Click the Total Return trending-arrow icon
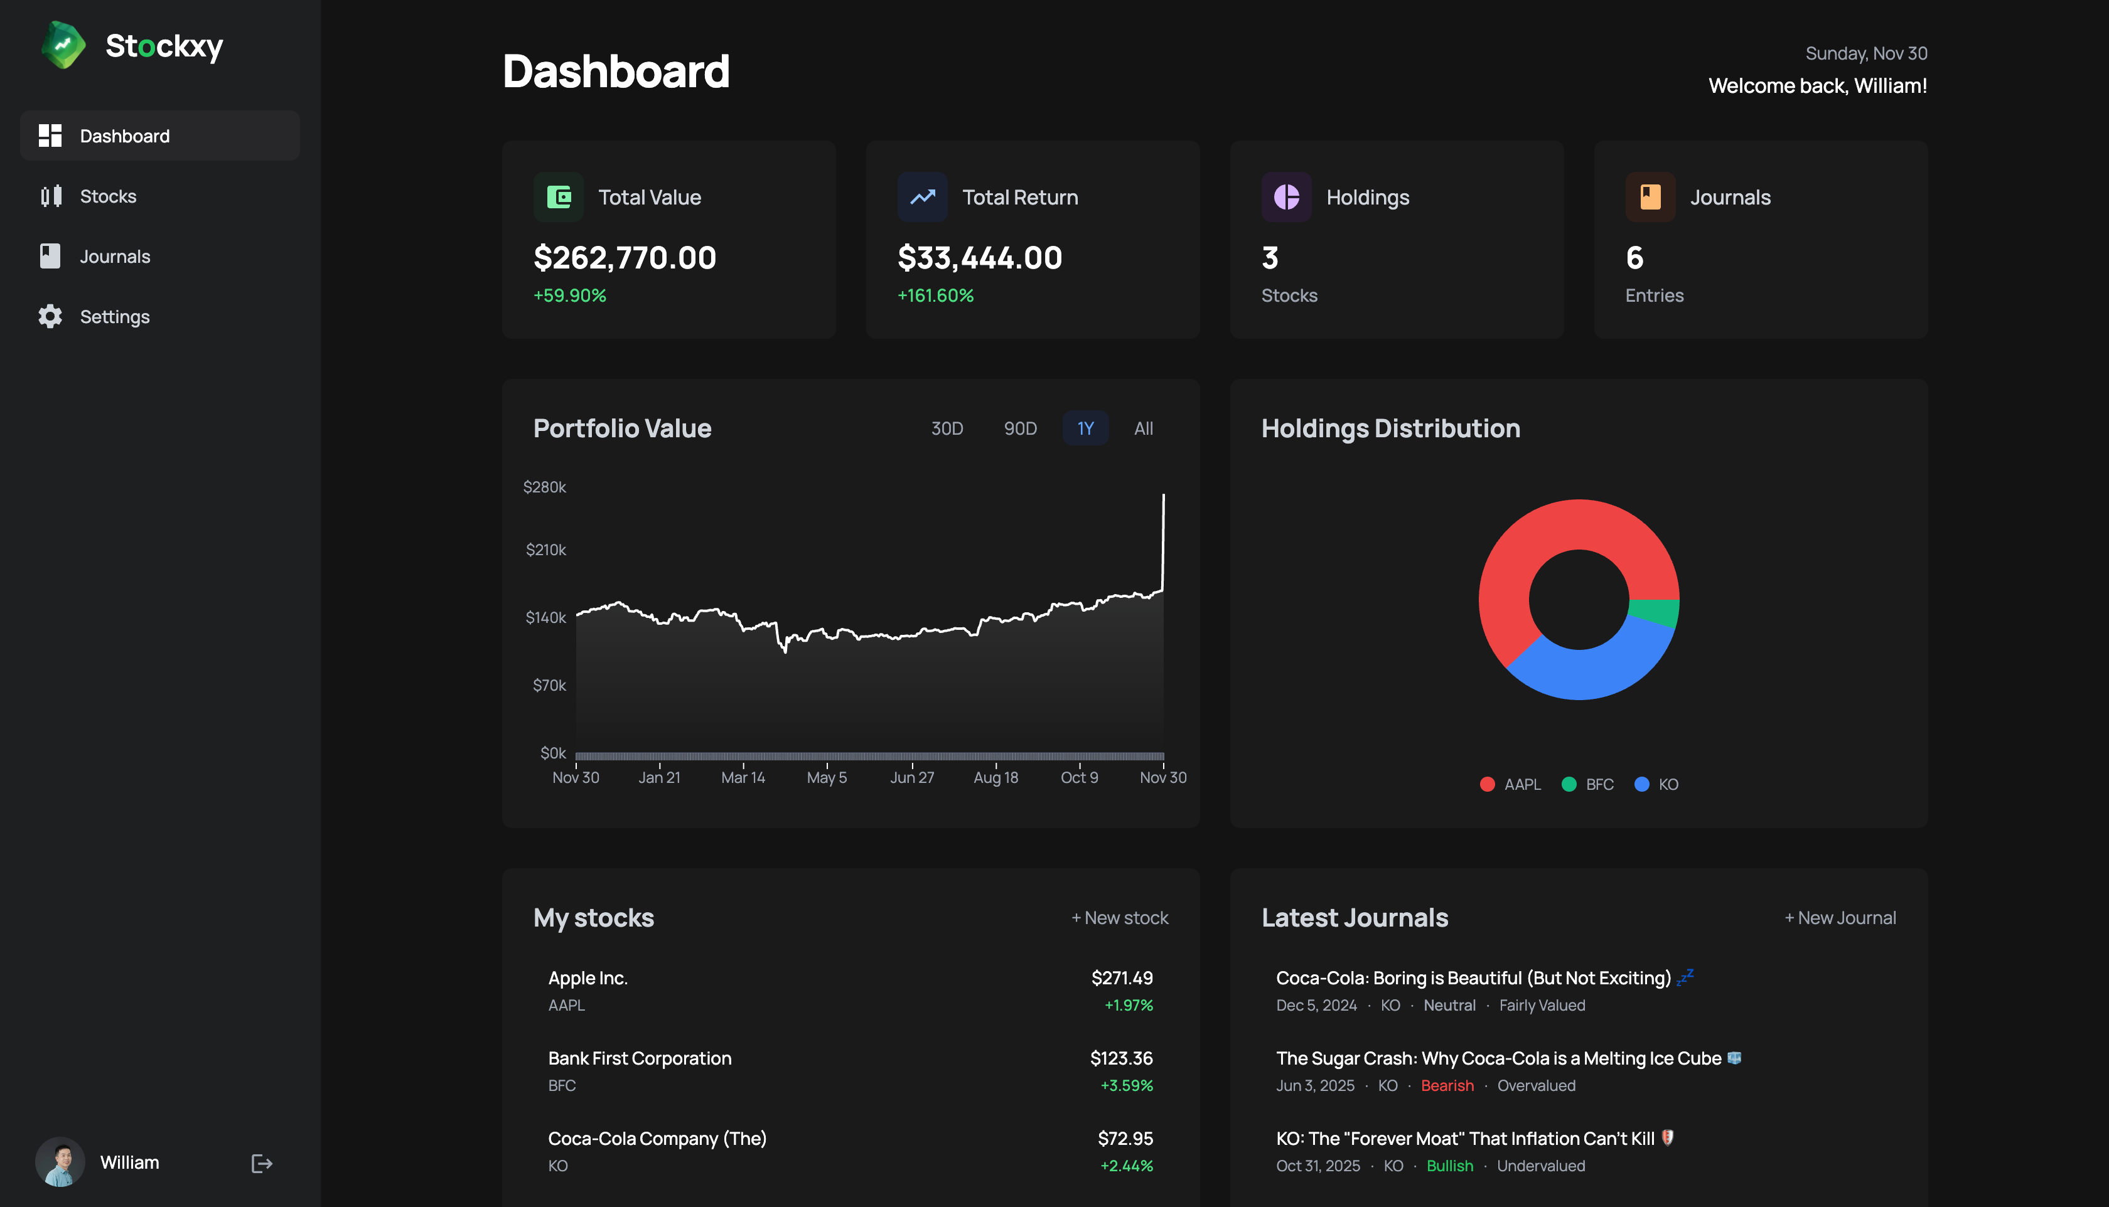This screenshot has height=1207, width=2109. coord(922,196)
